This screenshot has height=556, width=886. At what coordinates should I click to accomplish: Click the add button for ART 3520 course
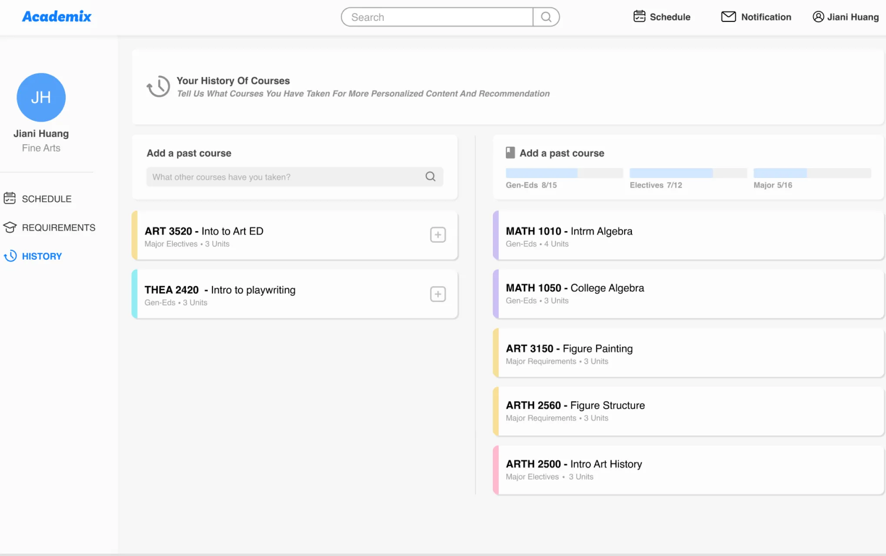click(438, 235)
